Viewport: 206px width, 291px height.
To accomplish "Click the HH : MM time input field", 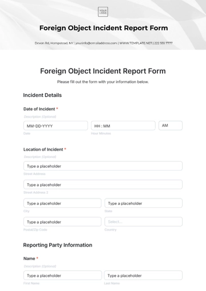I will (123, 126).
